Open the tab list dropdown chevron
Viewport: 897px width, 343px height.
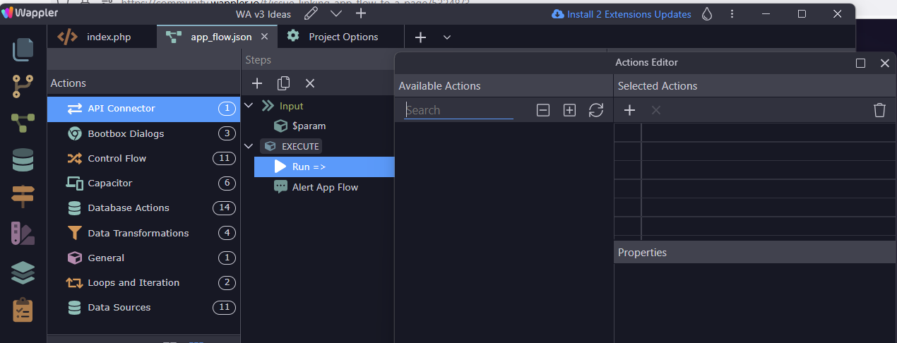pos(447,37)
